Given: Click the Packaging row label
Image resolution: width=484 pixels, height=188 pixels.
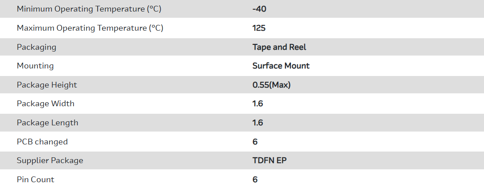Looking at the screenshot, I should tap(37, 47).
